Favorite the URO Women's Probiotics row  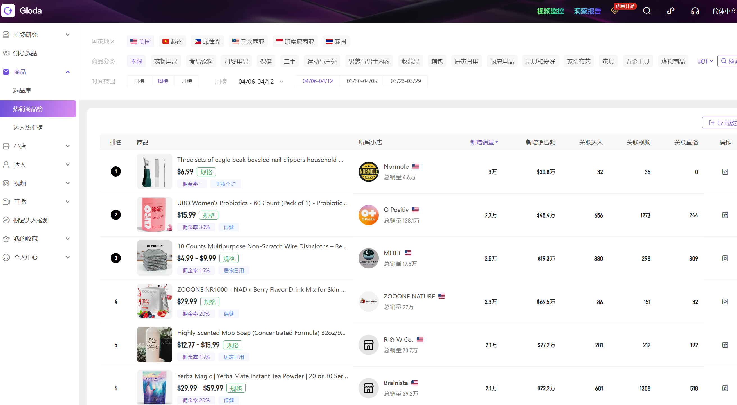point(725,215)
